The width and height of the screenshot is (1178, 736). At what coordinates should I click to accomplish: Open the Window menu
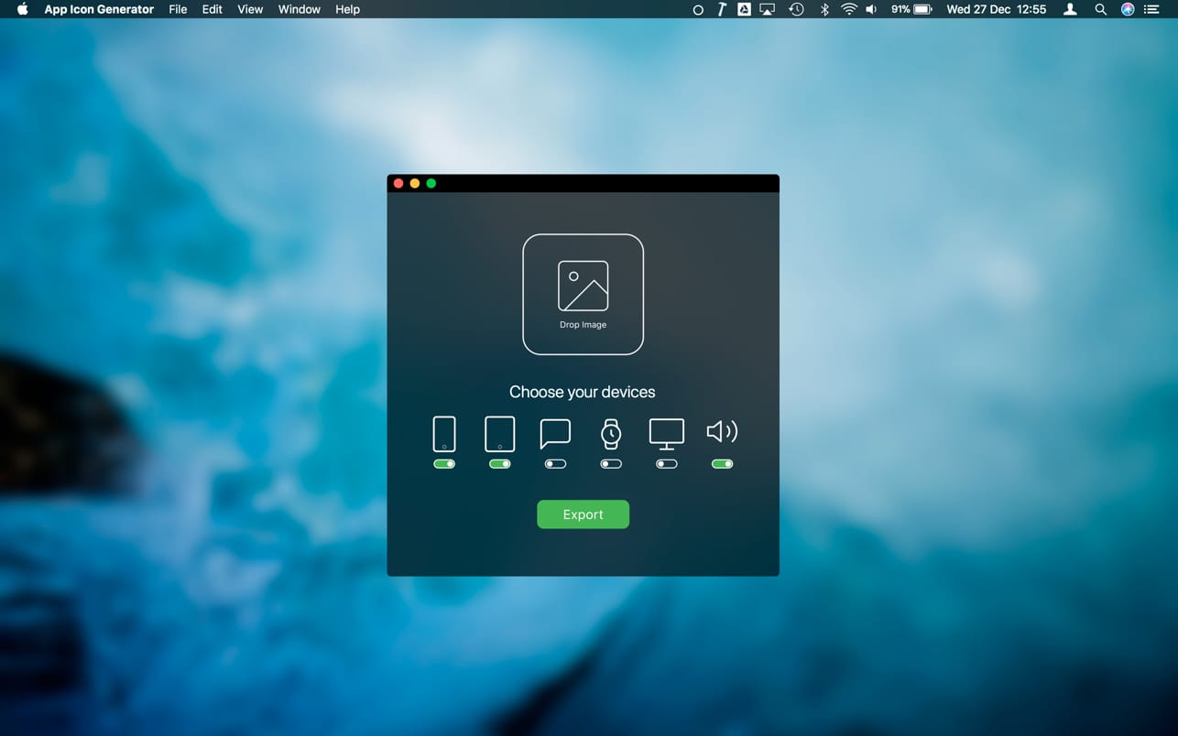point(299,9)
